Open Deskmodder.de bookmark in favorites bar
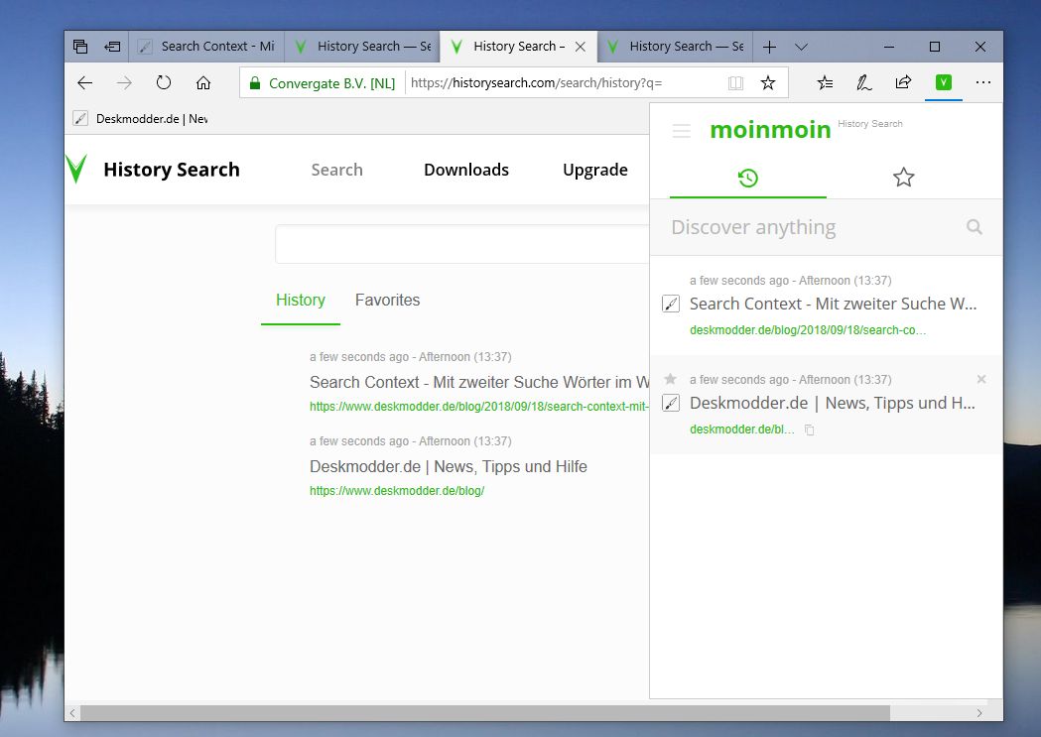 pos(141,119)
